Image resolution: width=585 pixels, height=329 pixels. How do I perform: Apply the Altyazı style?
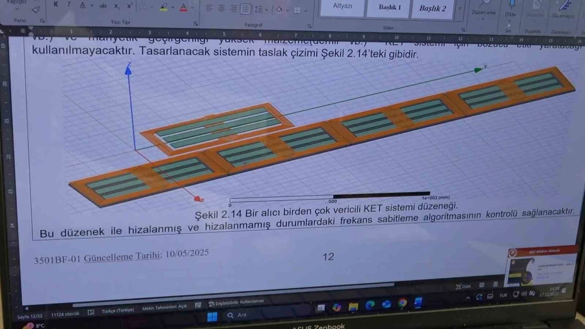click(342, 6)
